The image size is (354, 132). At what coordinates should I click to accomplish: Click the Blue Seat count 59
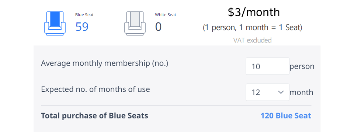(x=82, y=27)
